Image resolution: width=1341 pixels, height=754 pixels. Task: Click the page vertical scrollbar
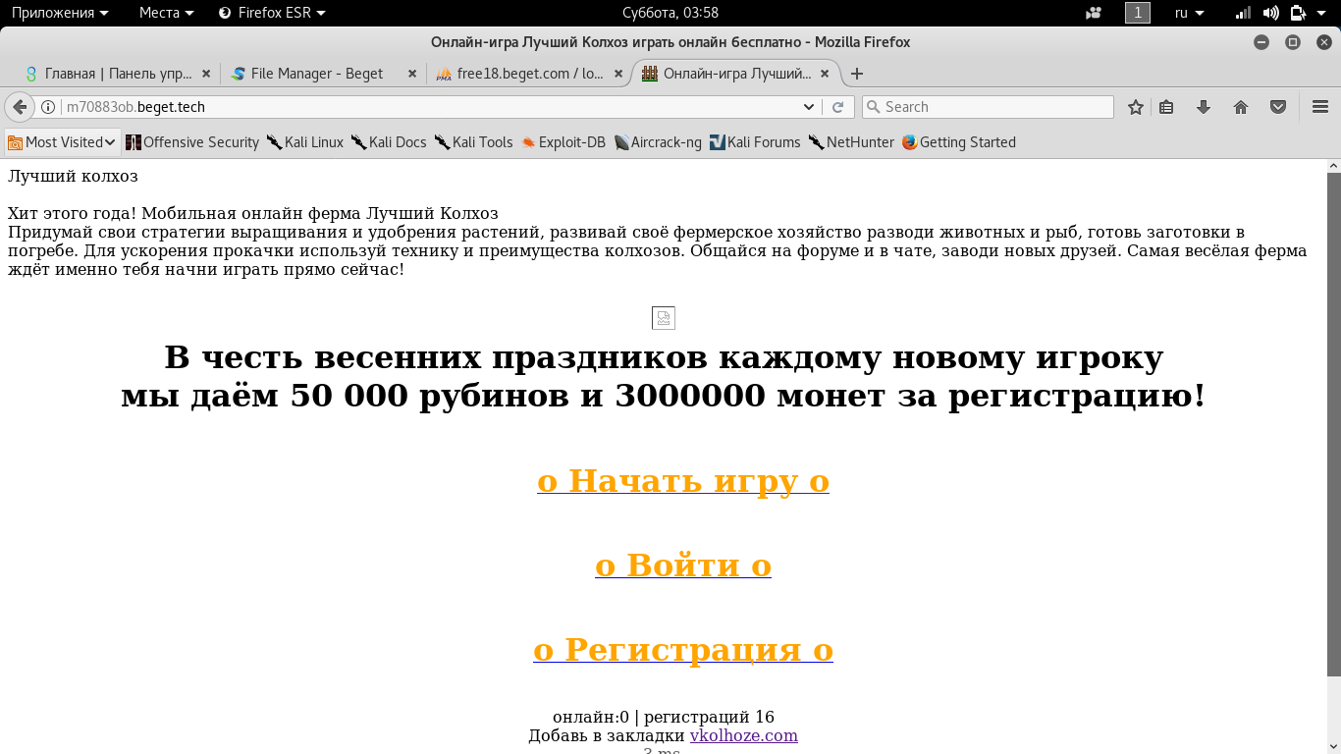[x=1333, y=422]
